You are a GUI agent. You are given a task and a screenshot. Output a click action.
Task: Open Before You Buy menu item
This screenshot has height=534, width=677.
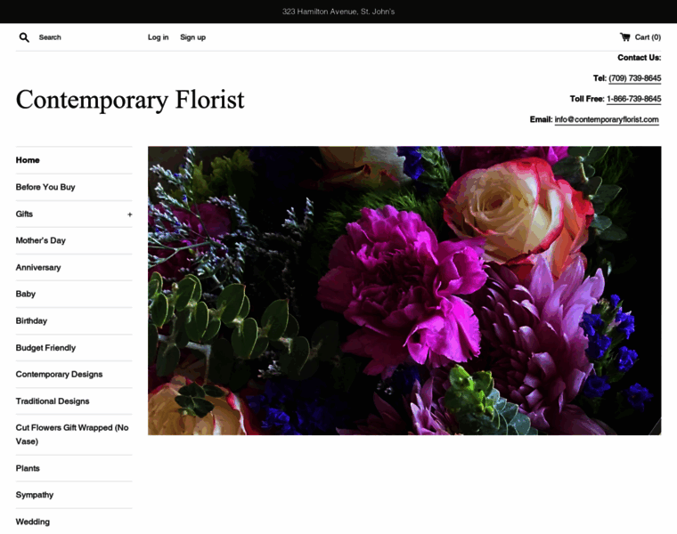point(45,187)
